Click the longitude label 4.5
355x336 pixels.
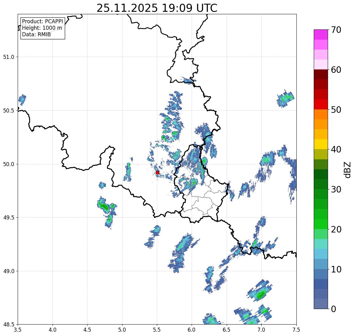(x=87, y=330)
